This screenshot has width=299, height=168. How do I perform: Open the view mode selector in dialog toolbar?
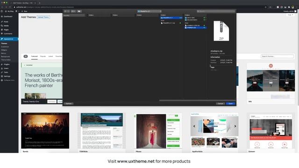(x=73, y=11)
